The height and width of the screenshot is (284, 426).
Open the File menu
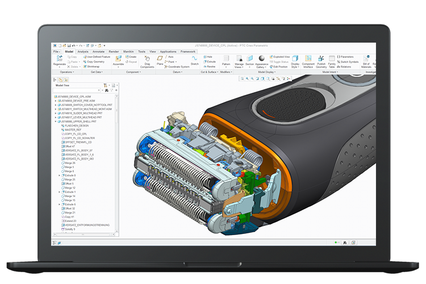point(57,52)
